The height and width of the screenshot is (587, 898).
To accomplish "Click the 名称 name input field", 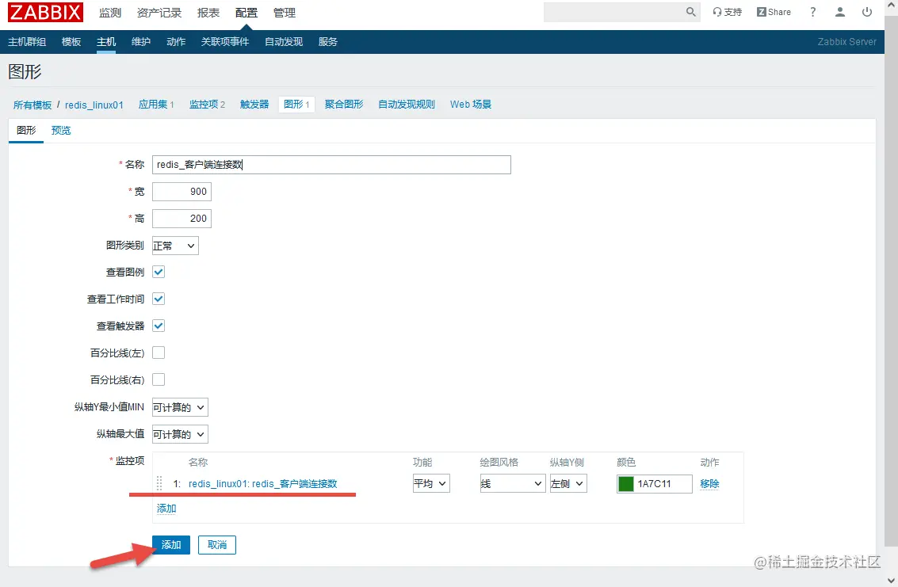I will tap(331, 165).
